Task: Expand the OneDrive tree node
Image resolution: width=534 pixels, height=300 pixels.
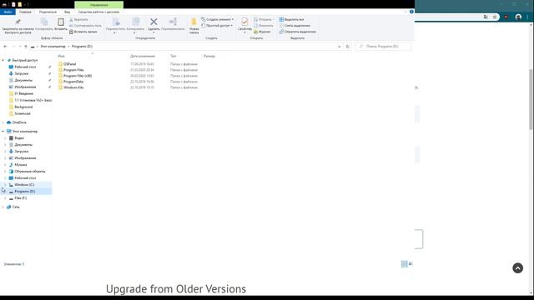Action: tap(3, 122)
